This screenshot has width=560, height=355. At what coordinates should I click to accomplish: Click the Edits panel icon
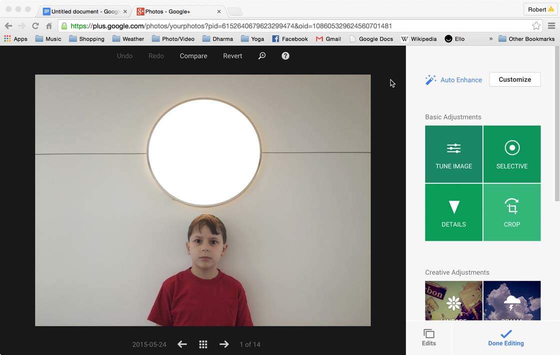(428, 337)
